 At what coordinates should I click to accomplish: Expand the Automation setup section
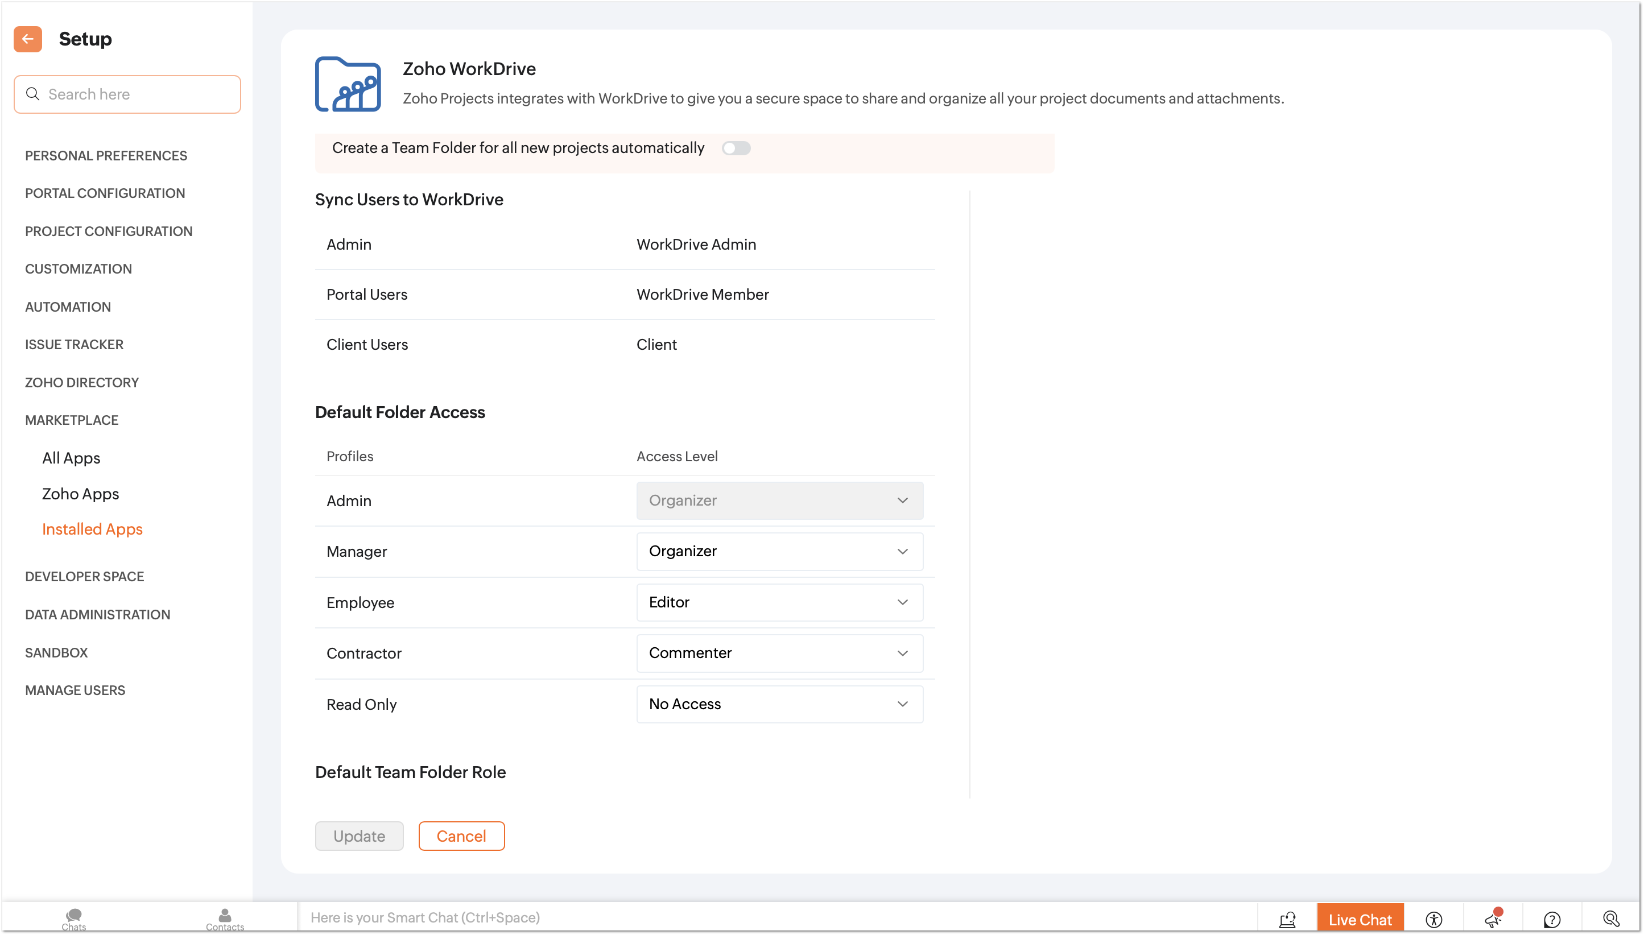click(x=68, y=307)
